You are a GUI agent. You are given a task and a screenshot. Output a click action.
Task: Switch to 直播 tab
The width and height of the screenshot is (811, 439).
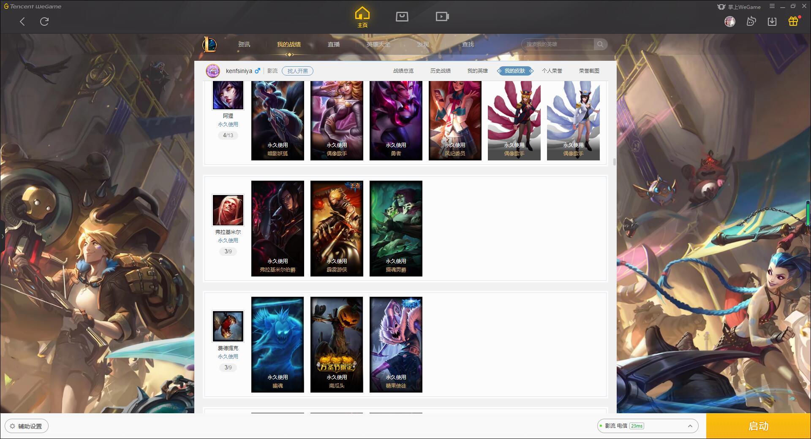(x=334, y=44)
